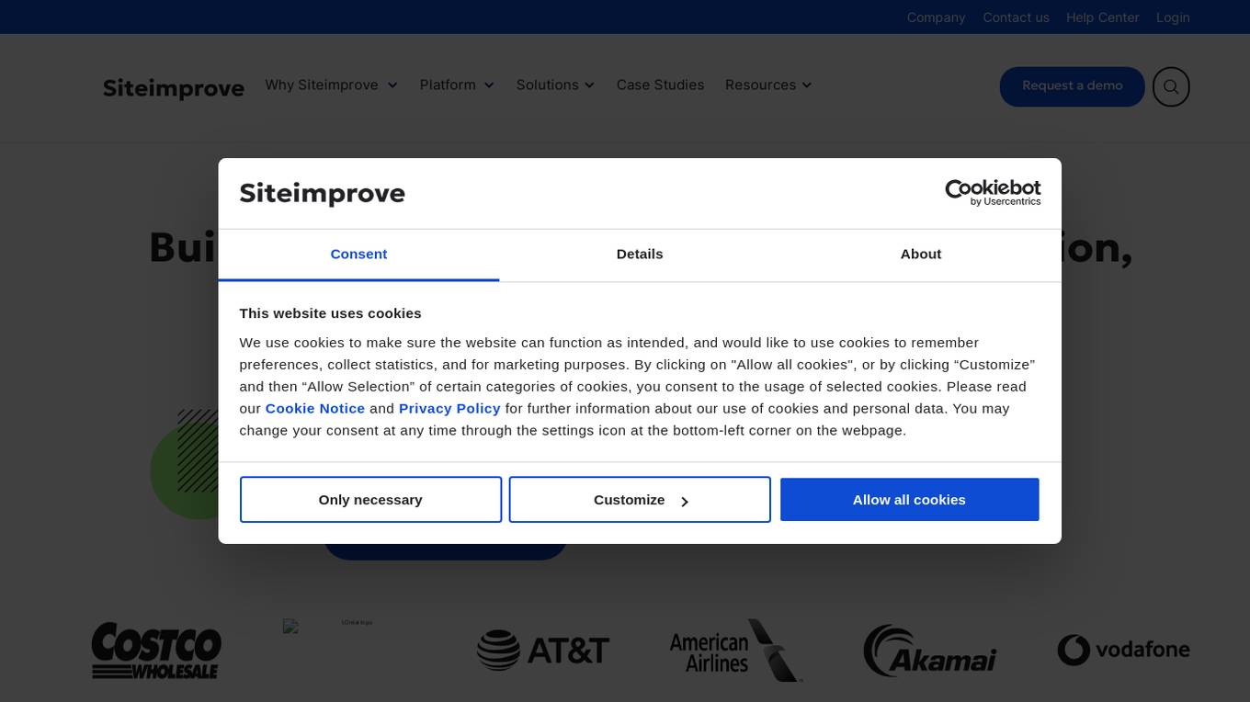
Task: Go to the Company page
Action: tap(936, 17)
